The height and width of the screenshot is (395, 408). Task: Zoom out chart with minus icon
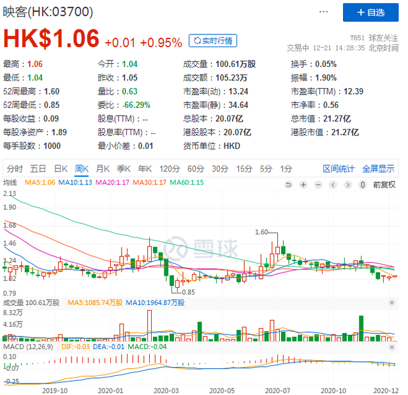coord(318,185)
